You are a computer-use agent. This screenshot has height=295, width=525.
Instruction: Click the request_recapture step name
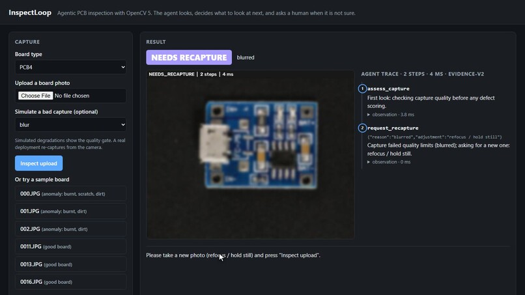(393, 128)
